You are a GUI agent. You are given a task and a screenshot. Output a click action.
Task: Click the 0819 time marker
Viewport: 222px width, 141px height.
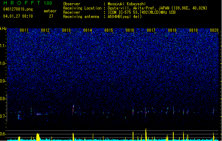tap(193, 30)
